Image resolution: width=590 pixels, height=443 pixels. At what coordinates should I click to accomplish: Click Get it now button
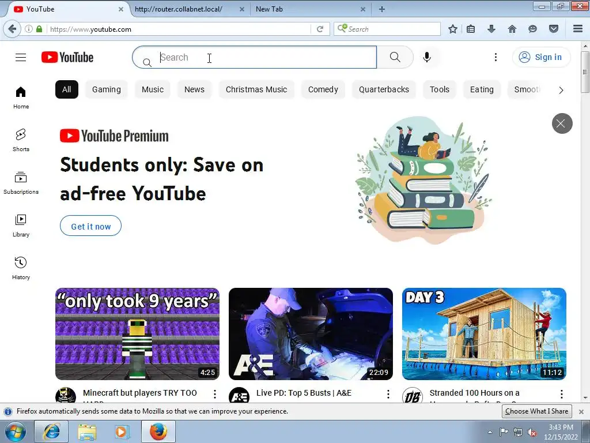pos(90,226)
